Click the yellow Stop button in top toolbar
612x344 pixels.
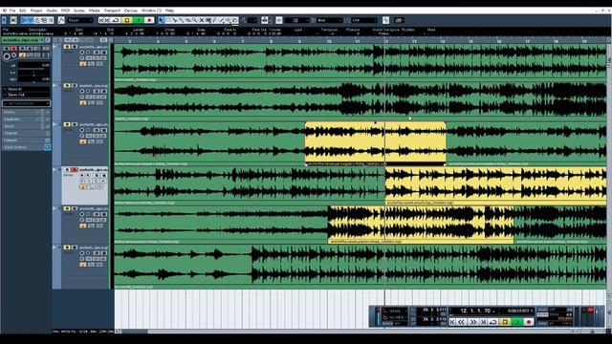[127, 20]
